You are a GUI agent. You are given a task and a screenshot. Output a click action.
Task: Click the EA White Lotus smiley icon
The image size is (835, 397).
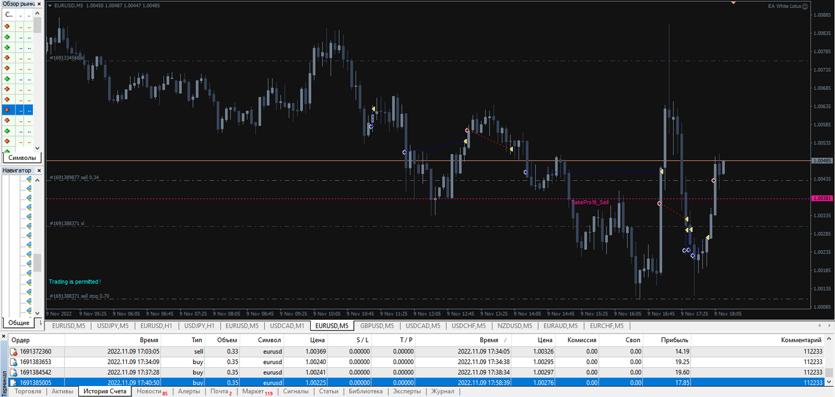(805, 6)
